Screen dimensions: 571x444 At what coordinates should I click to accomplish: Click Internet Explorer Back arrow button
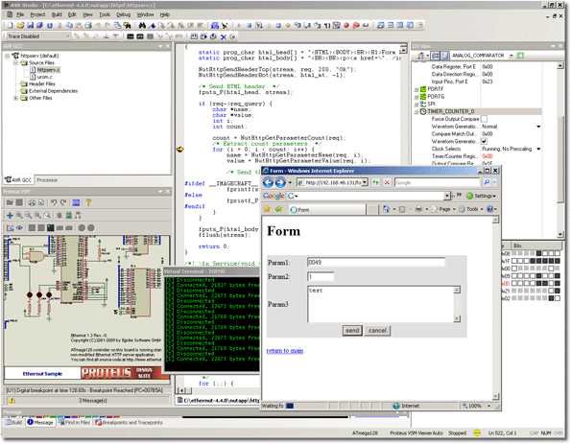tap(269, 182)
